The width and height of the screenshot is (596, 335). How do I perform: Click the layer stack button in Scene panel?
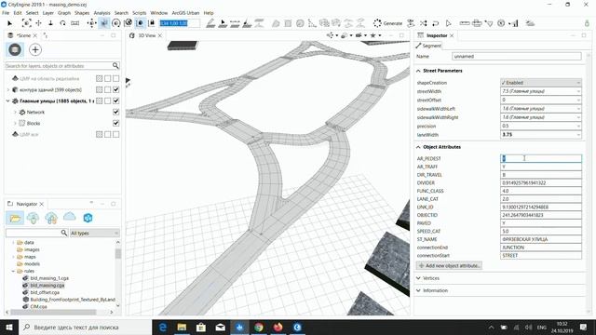point(15,49)
